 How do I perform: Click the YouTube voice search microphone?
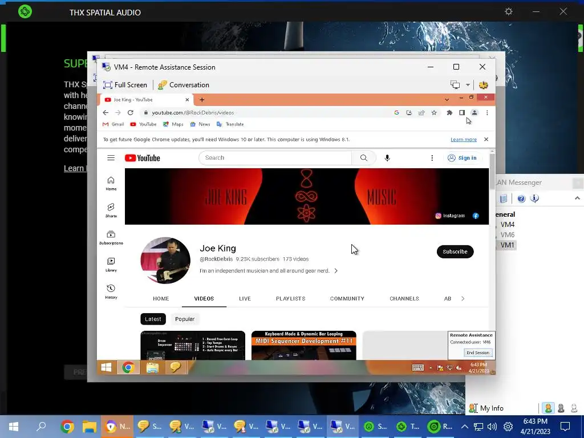[x=387, y=158]
